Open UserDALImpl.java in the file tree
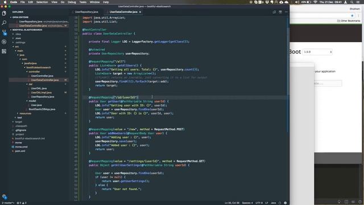 click(42, 92)
